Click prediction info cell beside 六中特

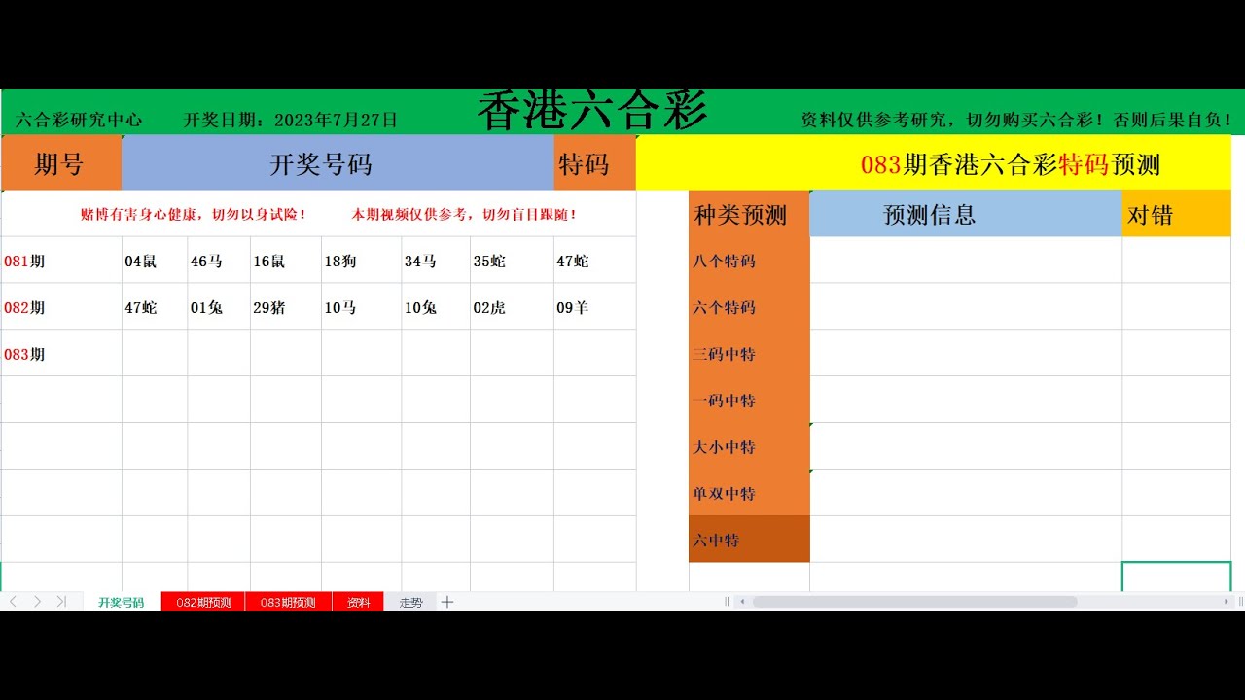(x=966, y=540)
